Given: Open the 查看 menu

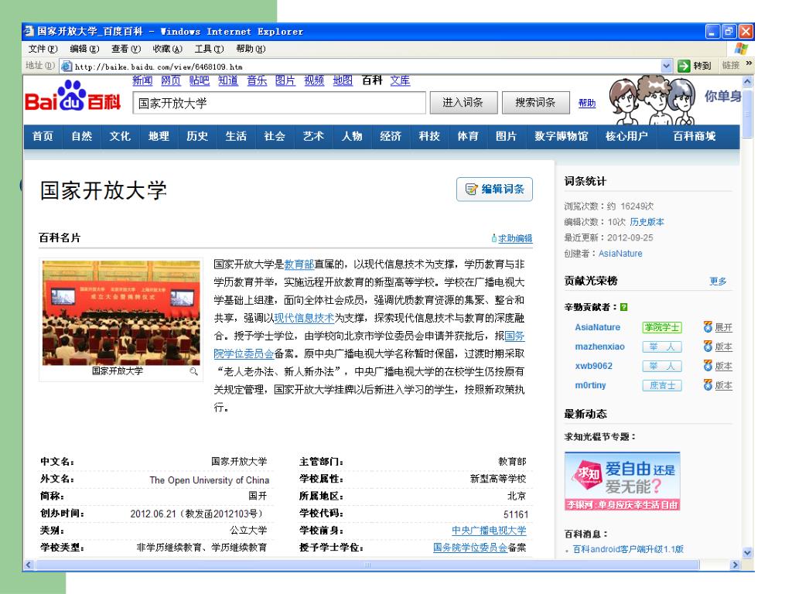Looking at the screenshot, I should [126, 49].
